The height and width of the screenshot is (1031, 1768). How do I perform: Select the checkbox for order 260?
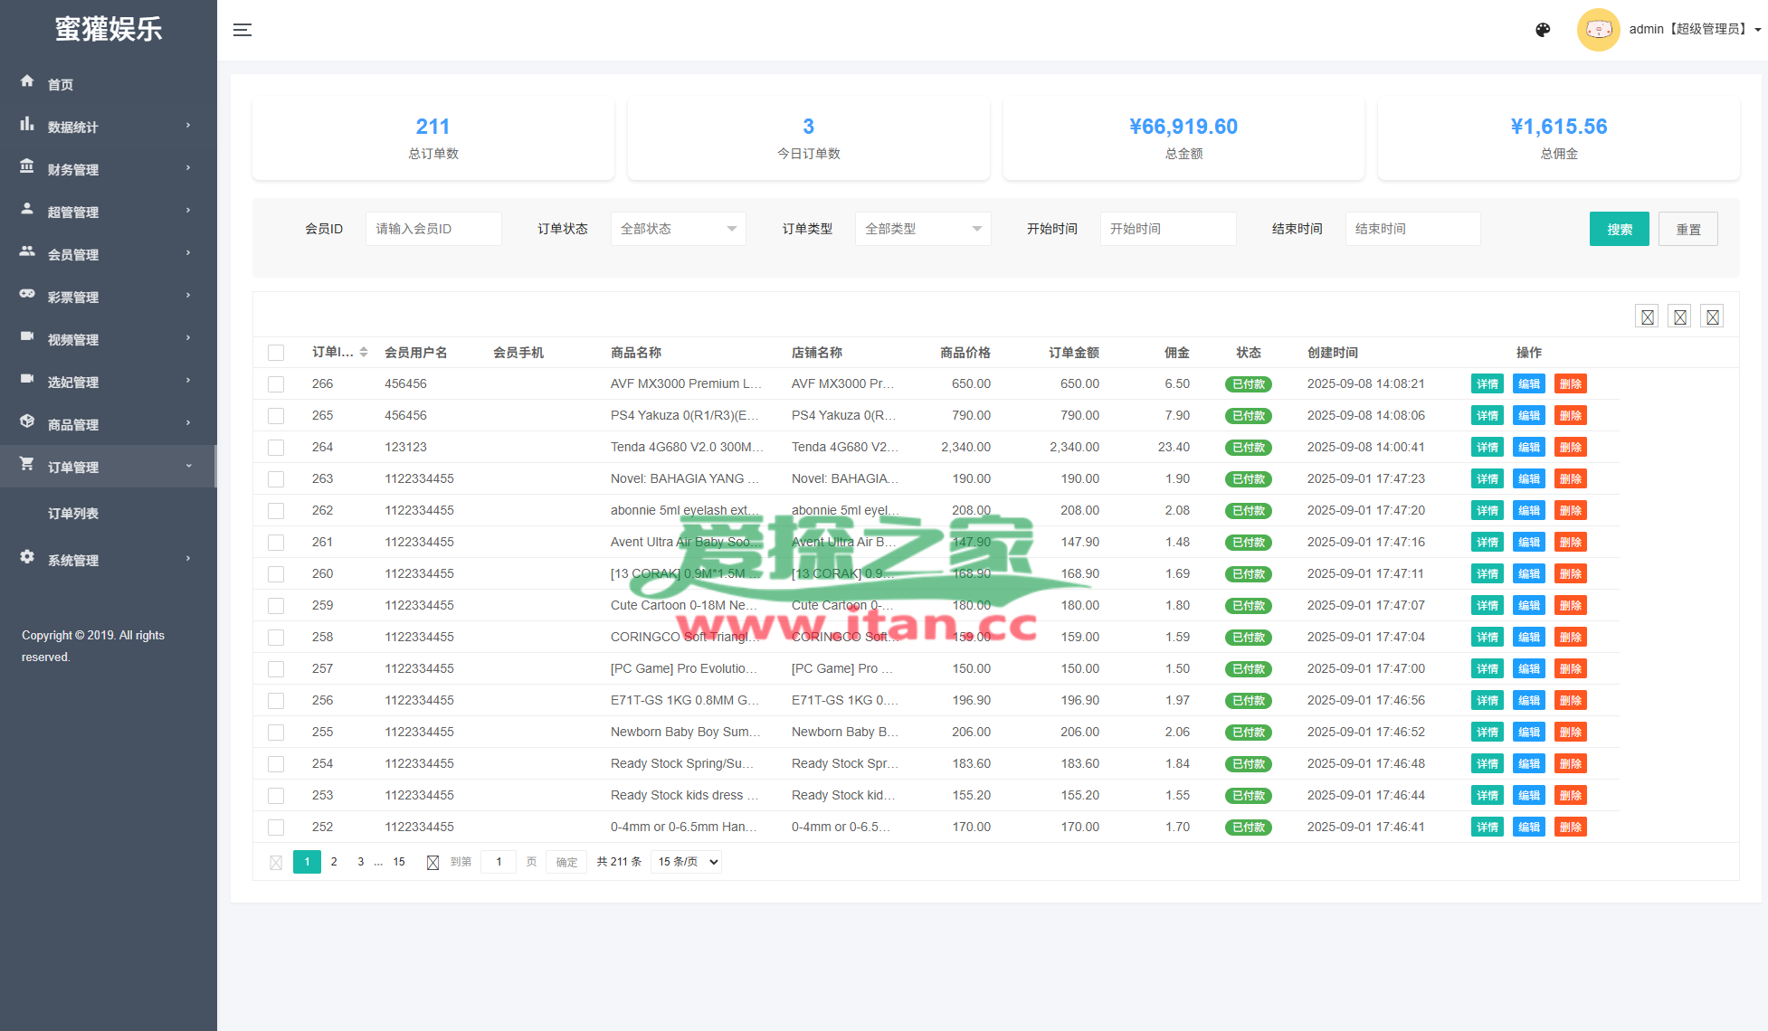coord(276,574)
